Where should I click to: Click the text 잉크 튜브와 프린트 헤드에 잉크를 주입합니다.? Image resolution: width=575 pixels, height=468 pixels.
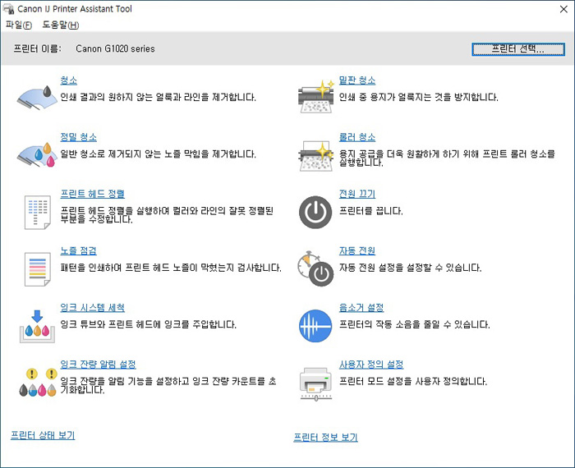click(x=149, y=324)
